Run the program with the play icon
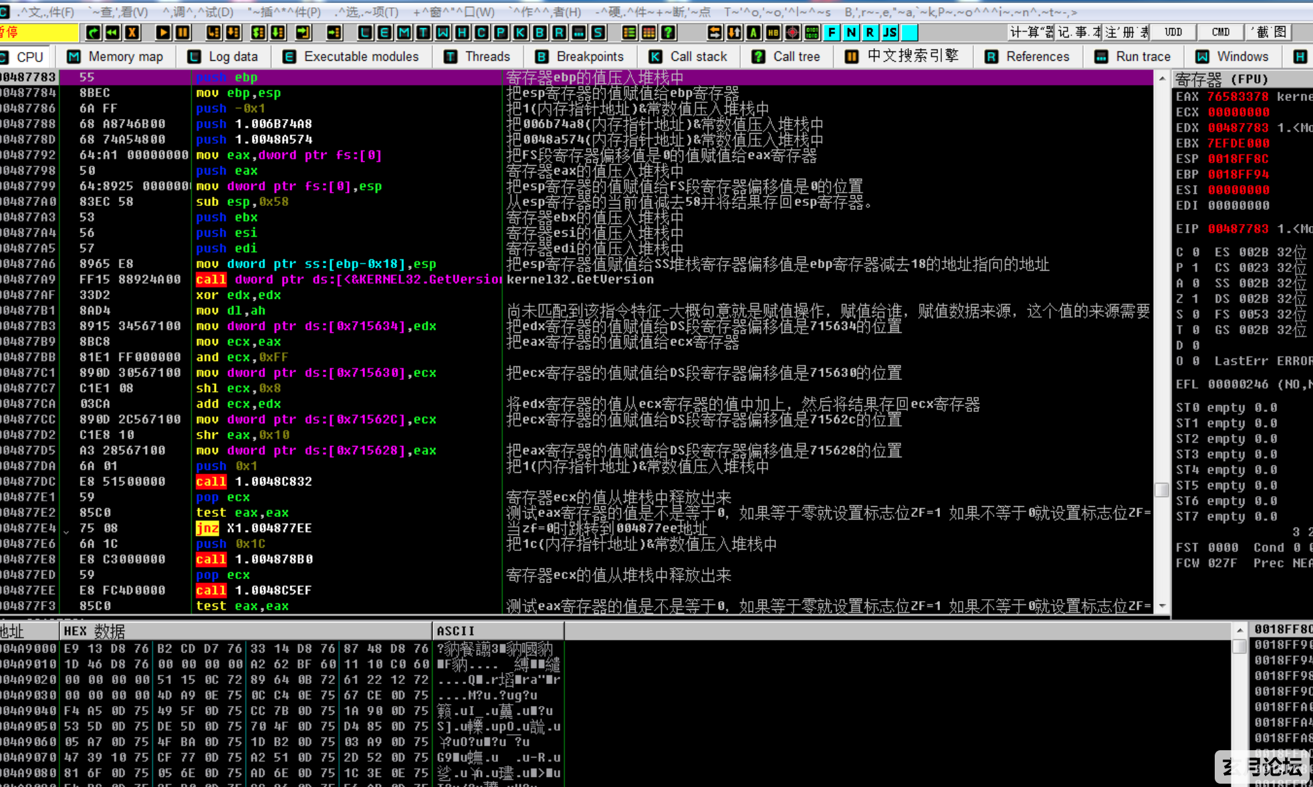 pos(162,32)
